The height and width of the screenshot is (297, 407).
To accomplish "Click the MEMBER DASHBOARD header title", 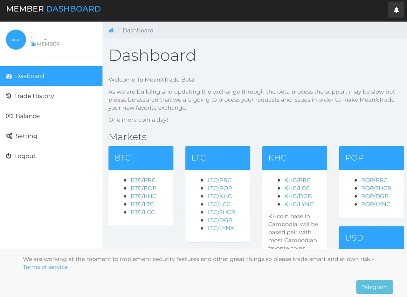I will [x=53, y=9].
